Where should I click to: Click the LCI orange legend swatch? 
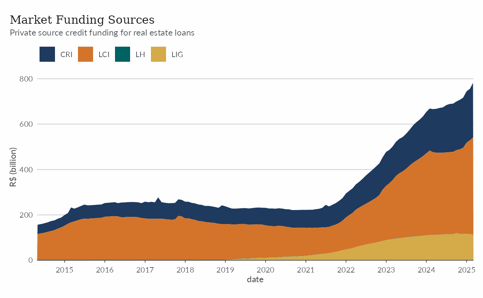85,54
